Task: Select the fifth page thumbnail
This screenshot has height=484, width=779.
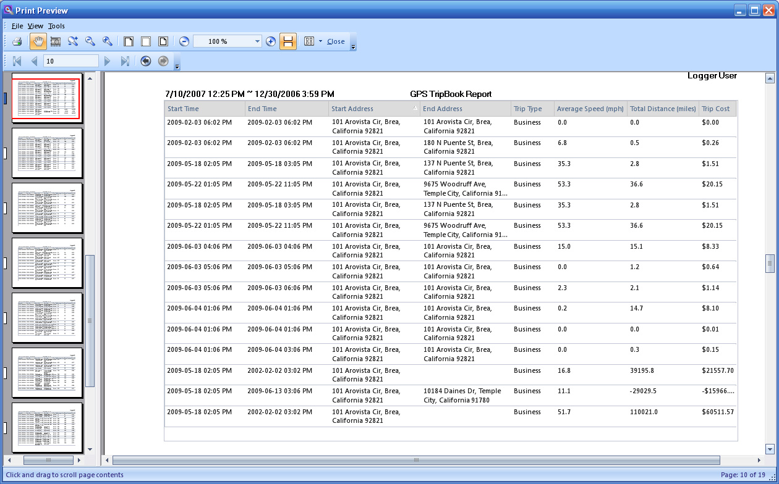Action: tap(46, 317)
